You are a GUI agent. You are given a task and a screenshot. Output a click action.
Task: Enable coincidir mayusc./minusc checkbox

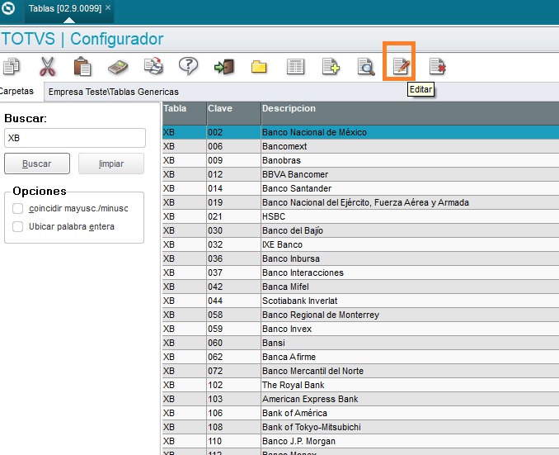click(x=18, y=208)
